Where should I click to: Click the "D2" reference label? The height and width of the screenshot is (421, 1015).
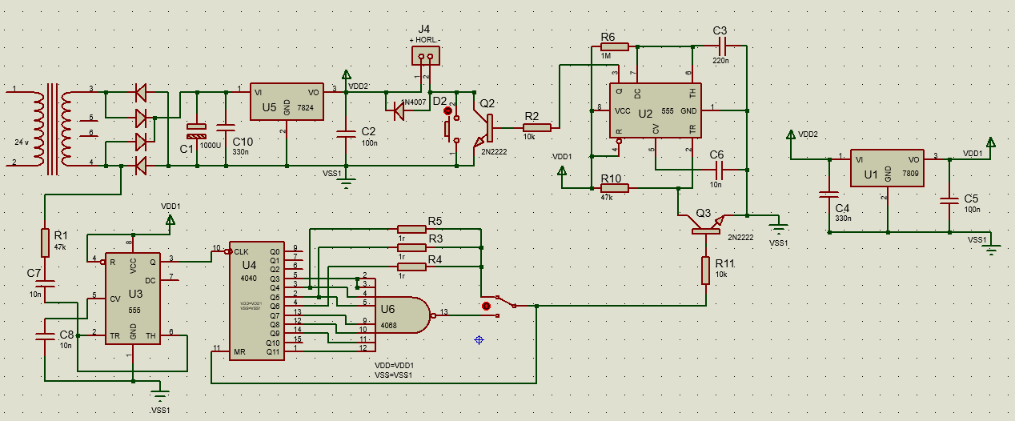pos(439,100)
